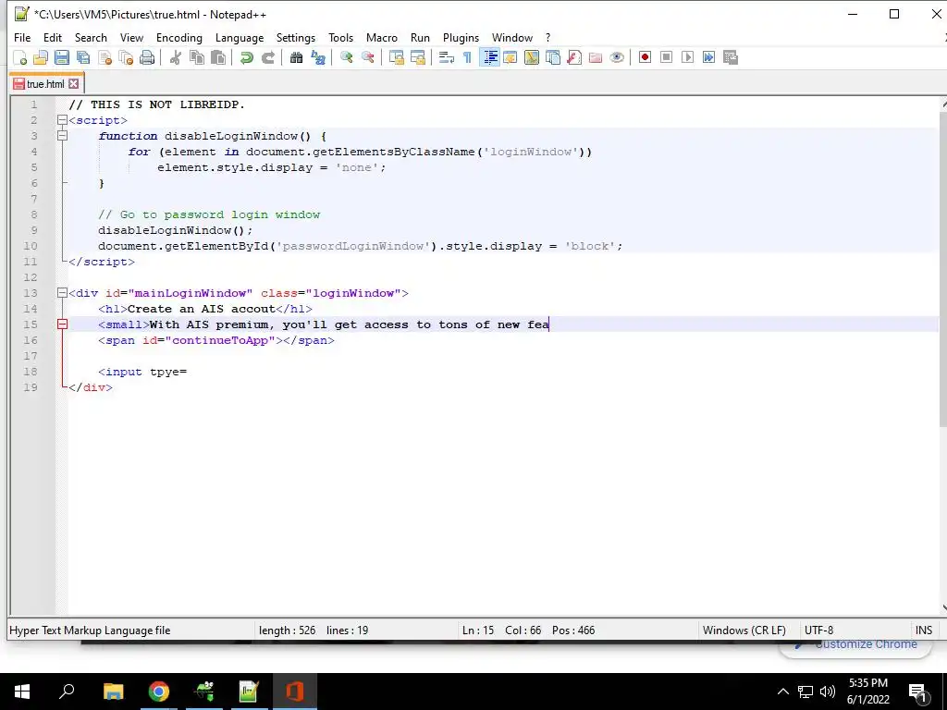
Task: Start macro recording with red dot icon
Action: click(x=645, y=57)
